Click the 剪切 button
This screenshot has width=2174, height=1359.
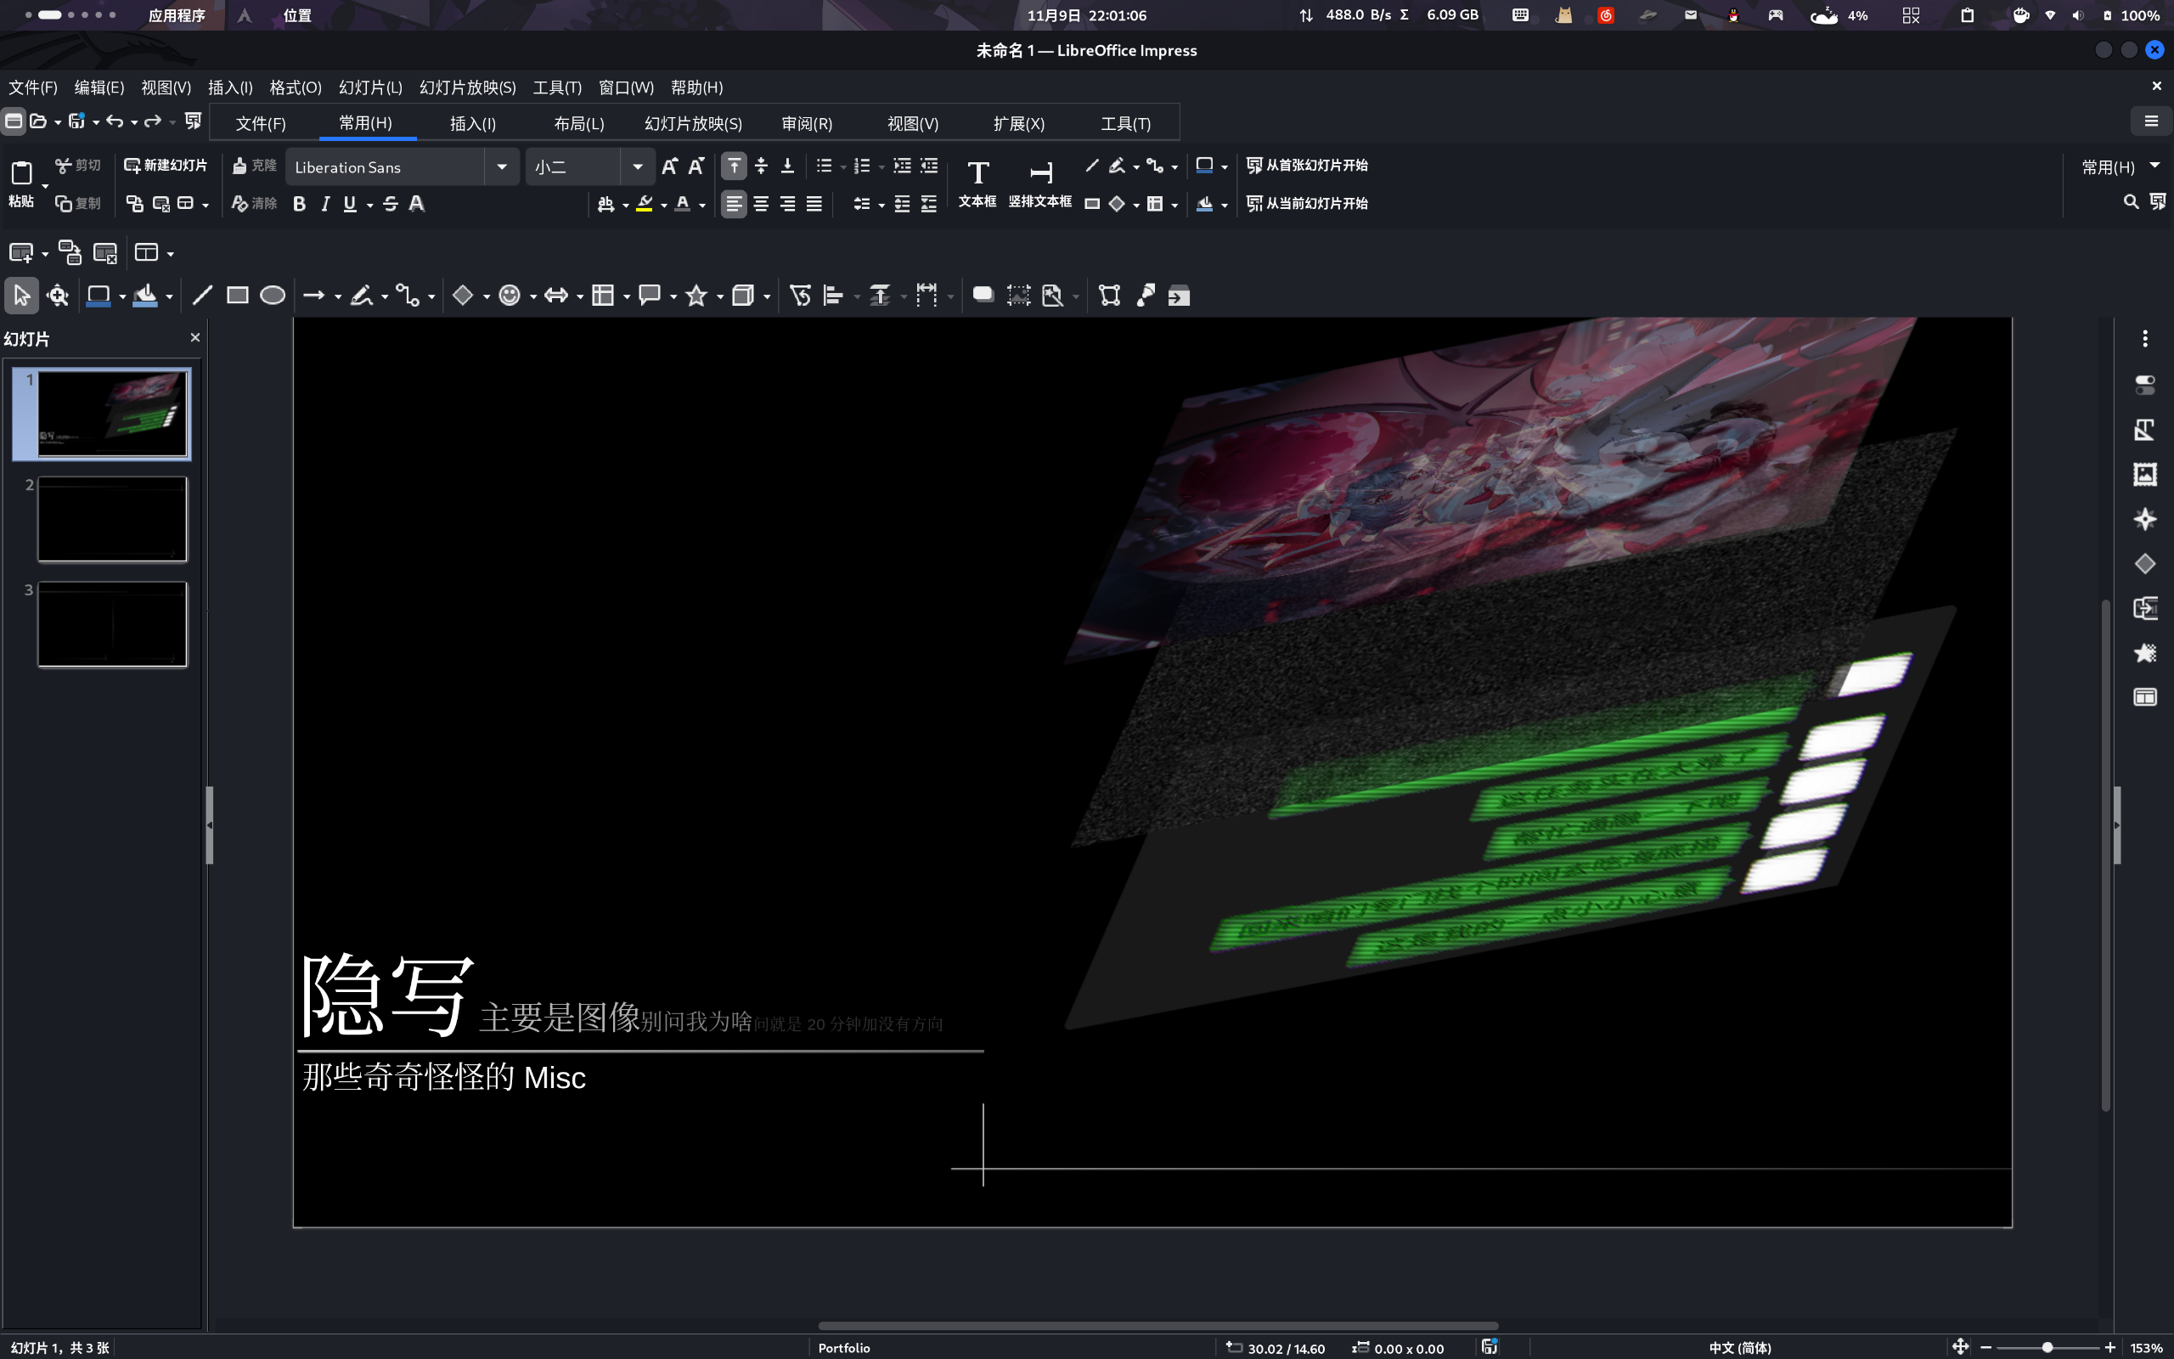[x=77, y=166]
